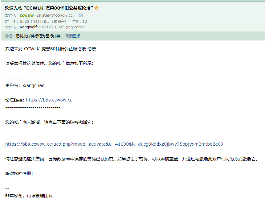Click the recipient name Kongwolf
The image size is (265, 203).
28,27
